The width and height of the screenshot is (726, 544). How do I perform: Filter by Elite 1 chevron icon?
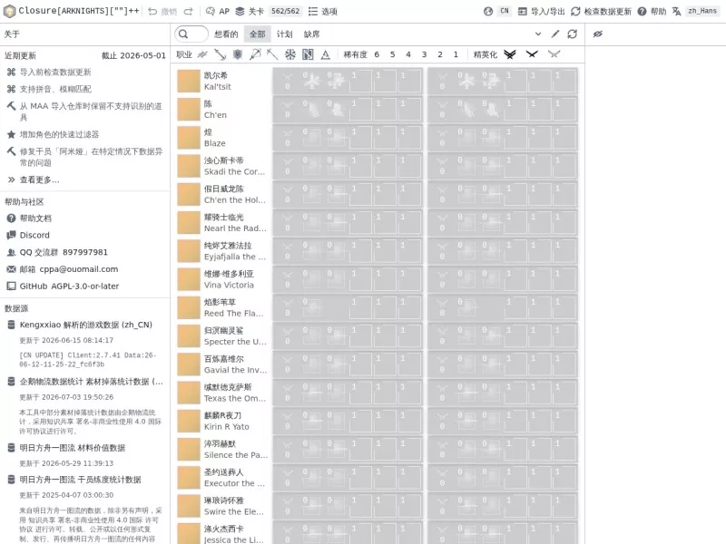click(x=532, y=54)
